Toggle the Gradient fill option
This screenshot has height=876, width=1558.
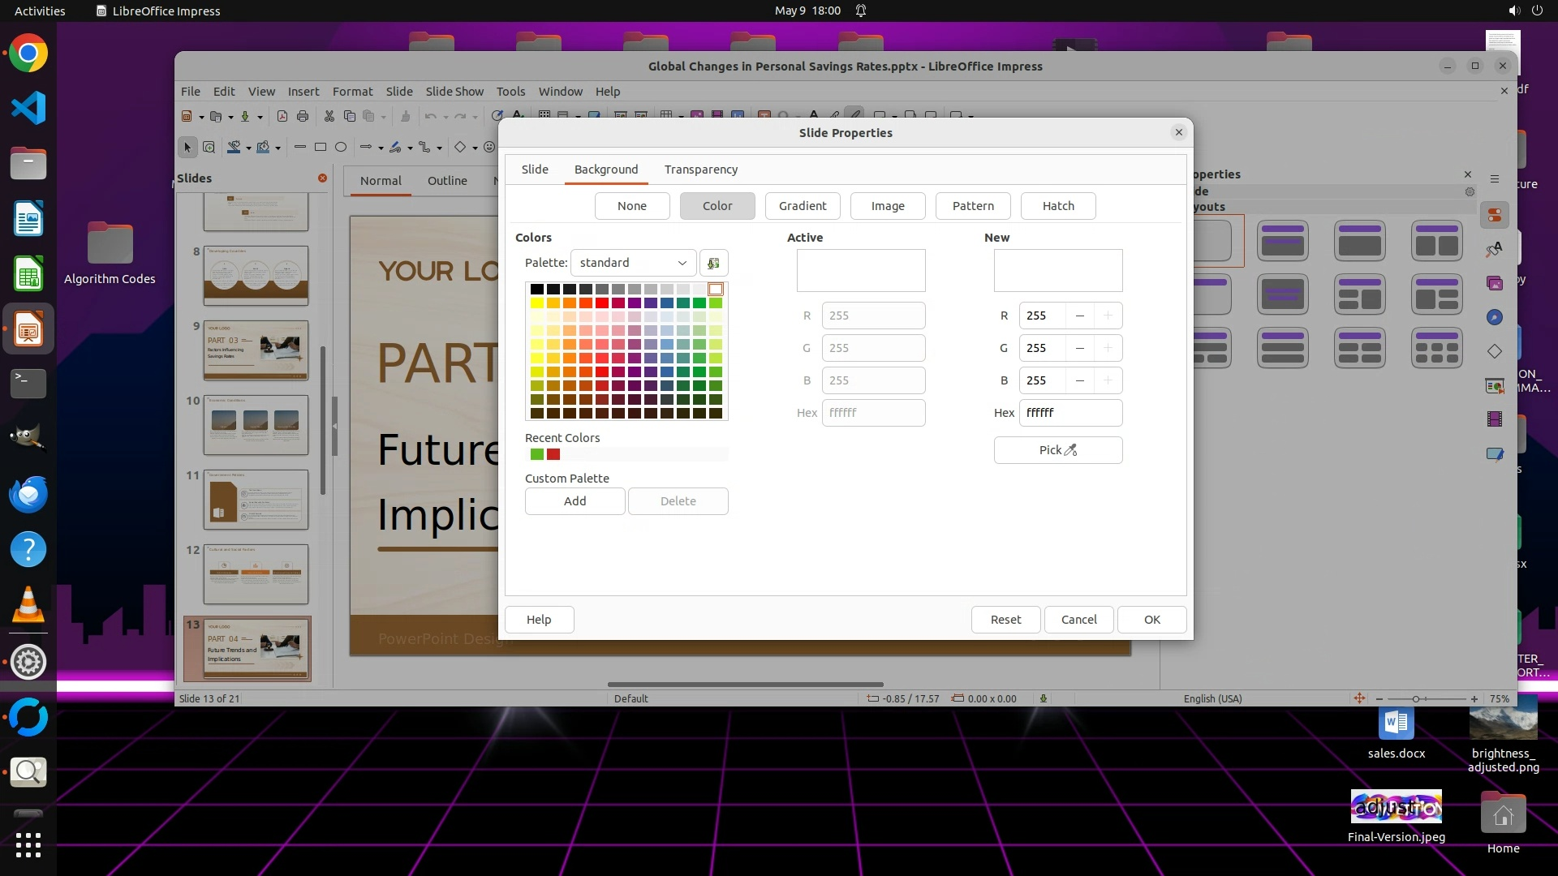point(802,206)
